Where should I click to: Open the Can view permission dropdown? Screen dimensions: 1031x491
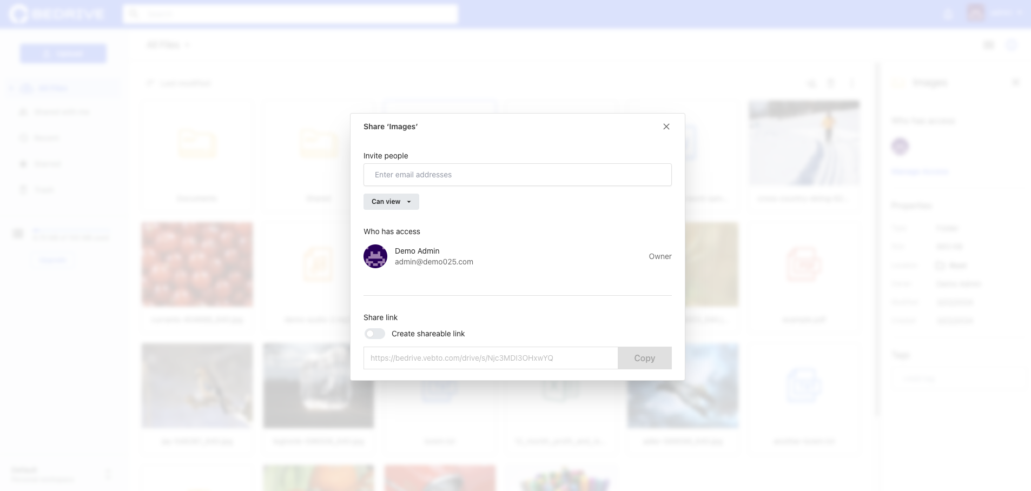[391, 202]
